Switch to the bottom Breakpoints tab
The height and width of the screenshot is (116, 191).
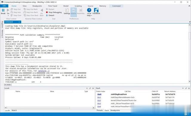115,110
